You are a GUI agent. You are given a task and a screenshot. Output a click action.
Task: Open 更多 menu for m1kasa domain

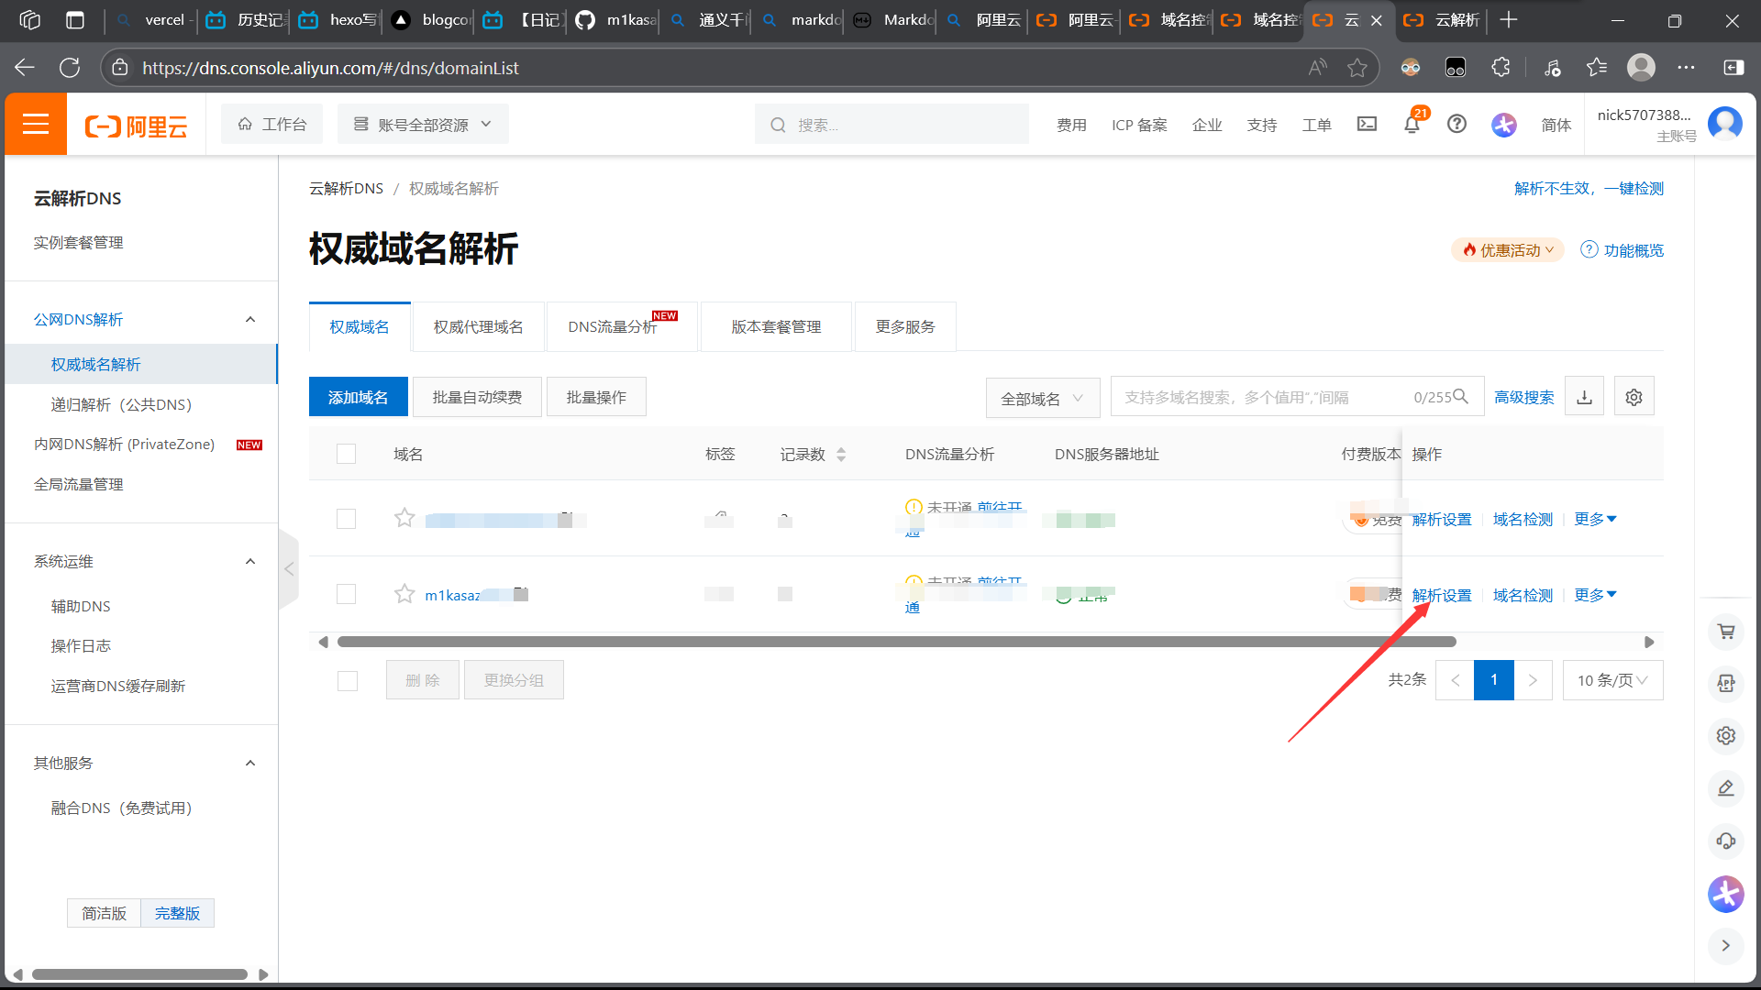point(1595,595)
